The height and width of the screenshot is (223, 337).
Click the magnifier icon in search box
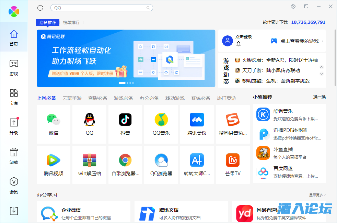click(148, 8)
